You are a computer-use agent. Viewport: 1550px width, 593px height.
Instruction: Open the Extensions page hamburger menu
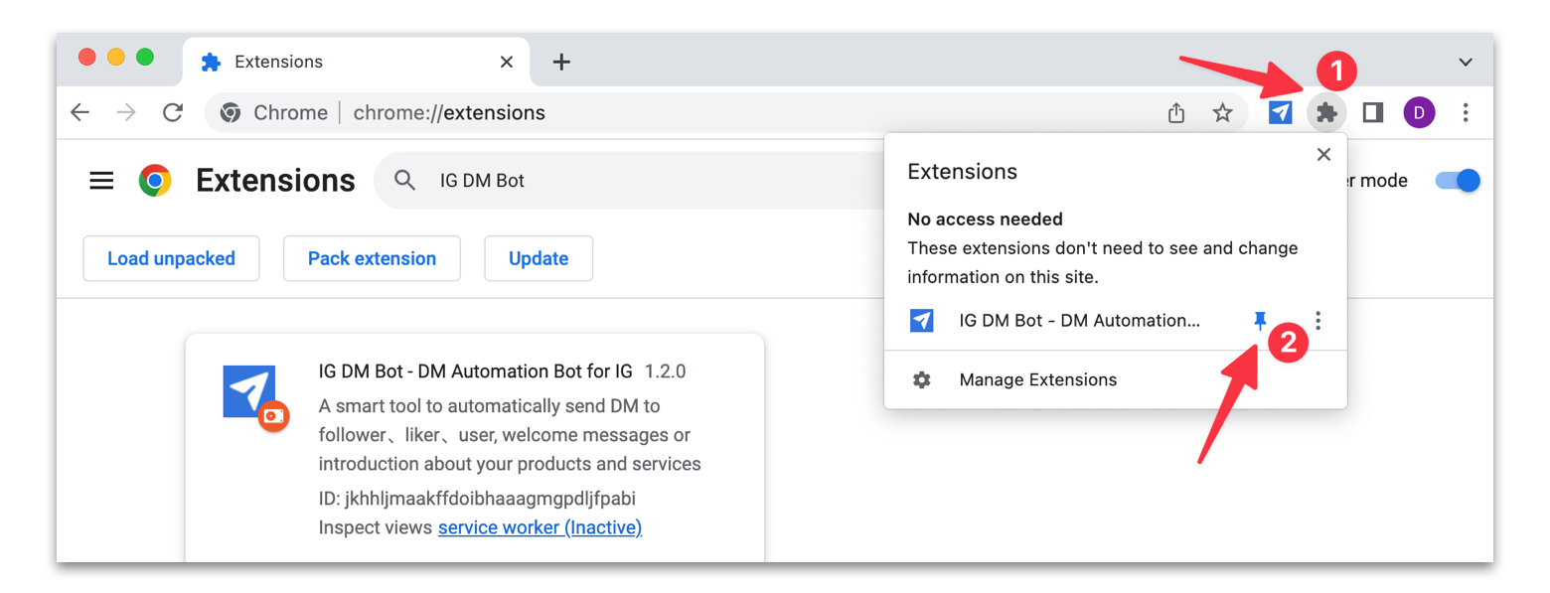coord(100,180)
